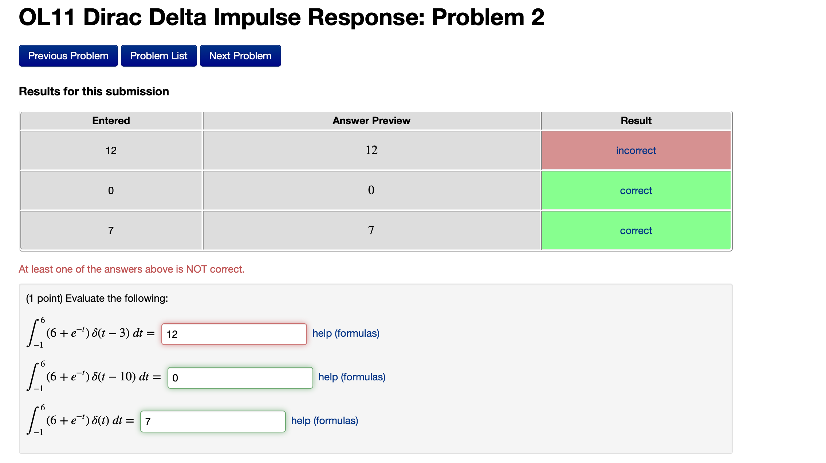Advance to the Next Problem
This screenshot has width=826, height=463.
[x=240, y=55]
